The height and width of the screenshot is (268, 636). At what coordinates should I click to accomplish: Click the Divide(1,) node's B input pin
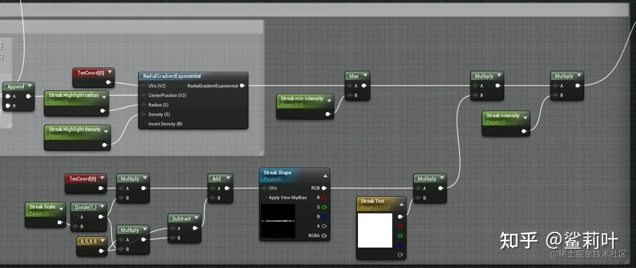click(x=75, y=226)
